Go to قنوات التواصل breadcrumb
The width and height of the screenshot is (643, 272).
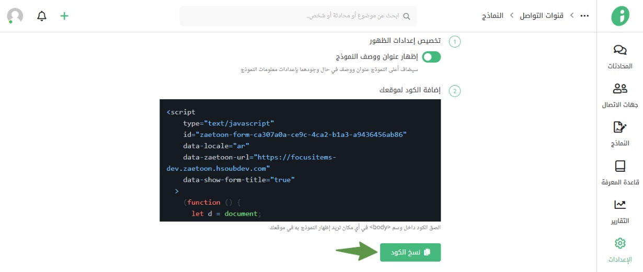point(541,16)
